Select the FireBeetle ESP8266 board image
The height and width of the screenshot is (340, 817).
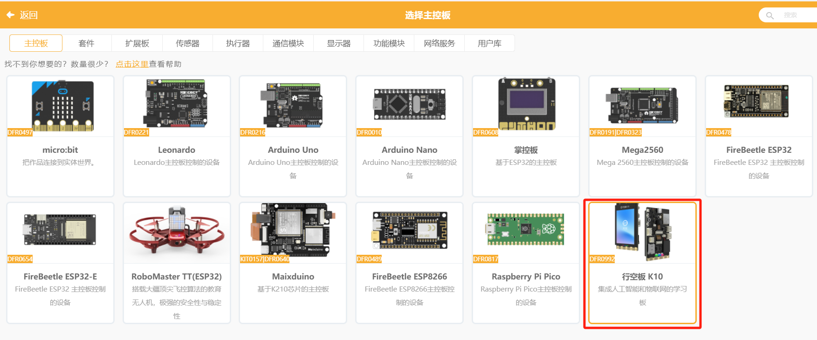pyautogui.click(x=410, y=230)
